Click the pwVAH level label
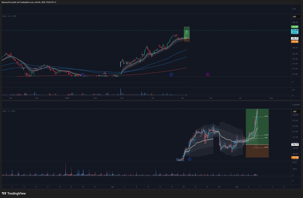303x198 pixels. click(266, 135)
